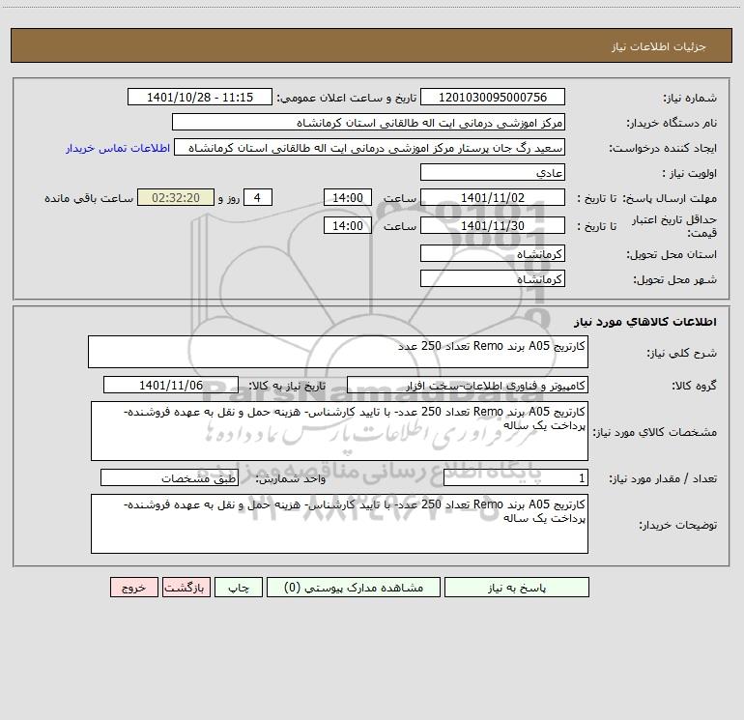Click the announcement date field 1401/10/28 - 11:15

tap(200, 97)
